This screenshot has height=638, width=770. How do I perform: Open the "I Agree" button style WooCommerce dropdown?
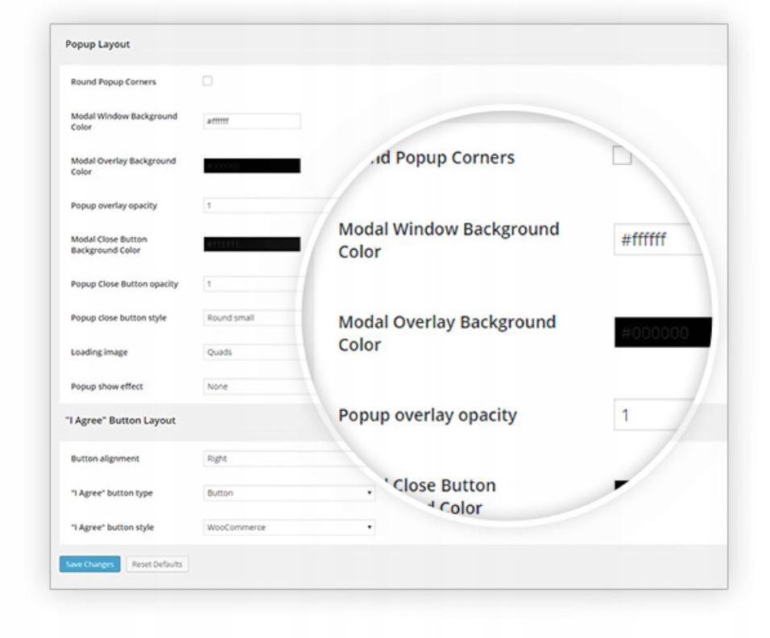point(288,528)
